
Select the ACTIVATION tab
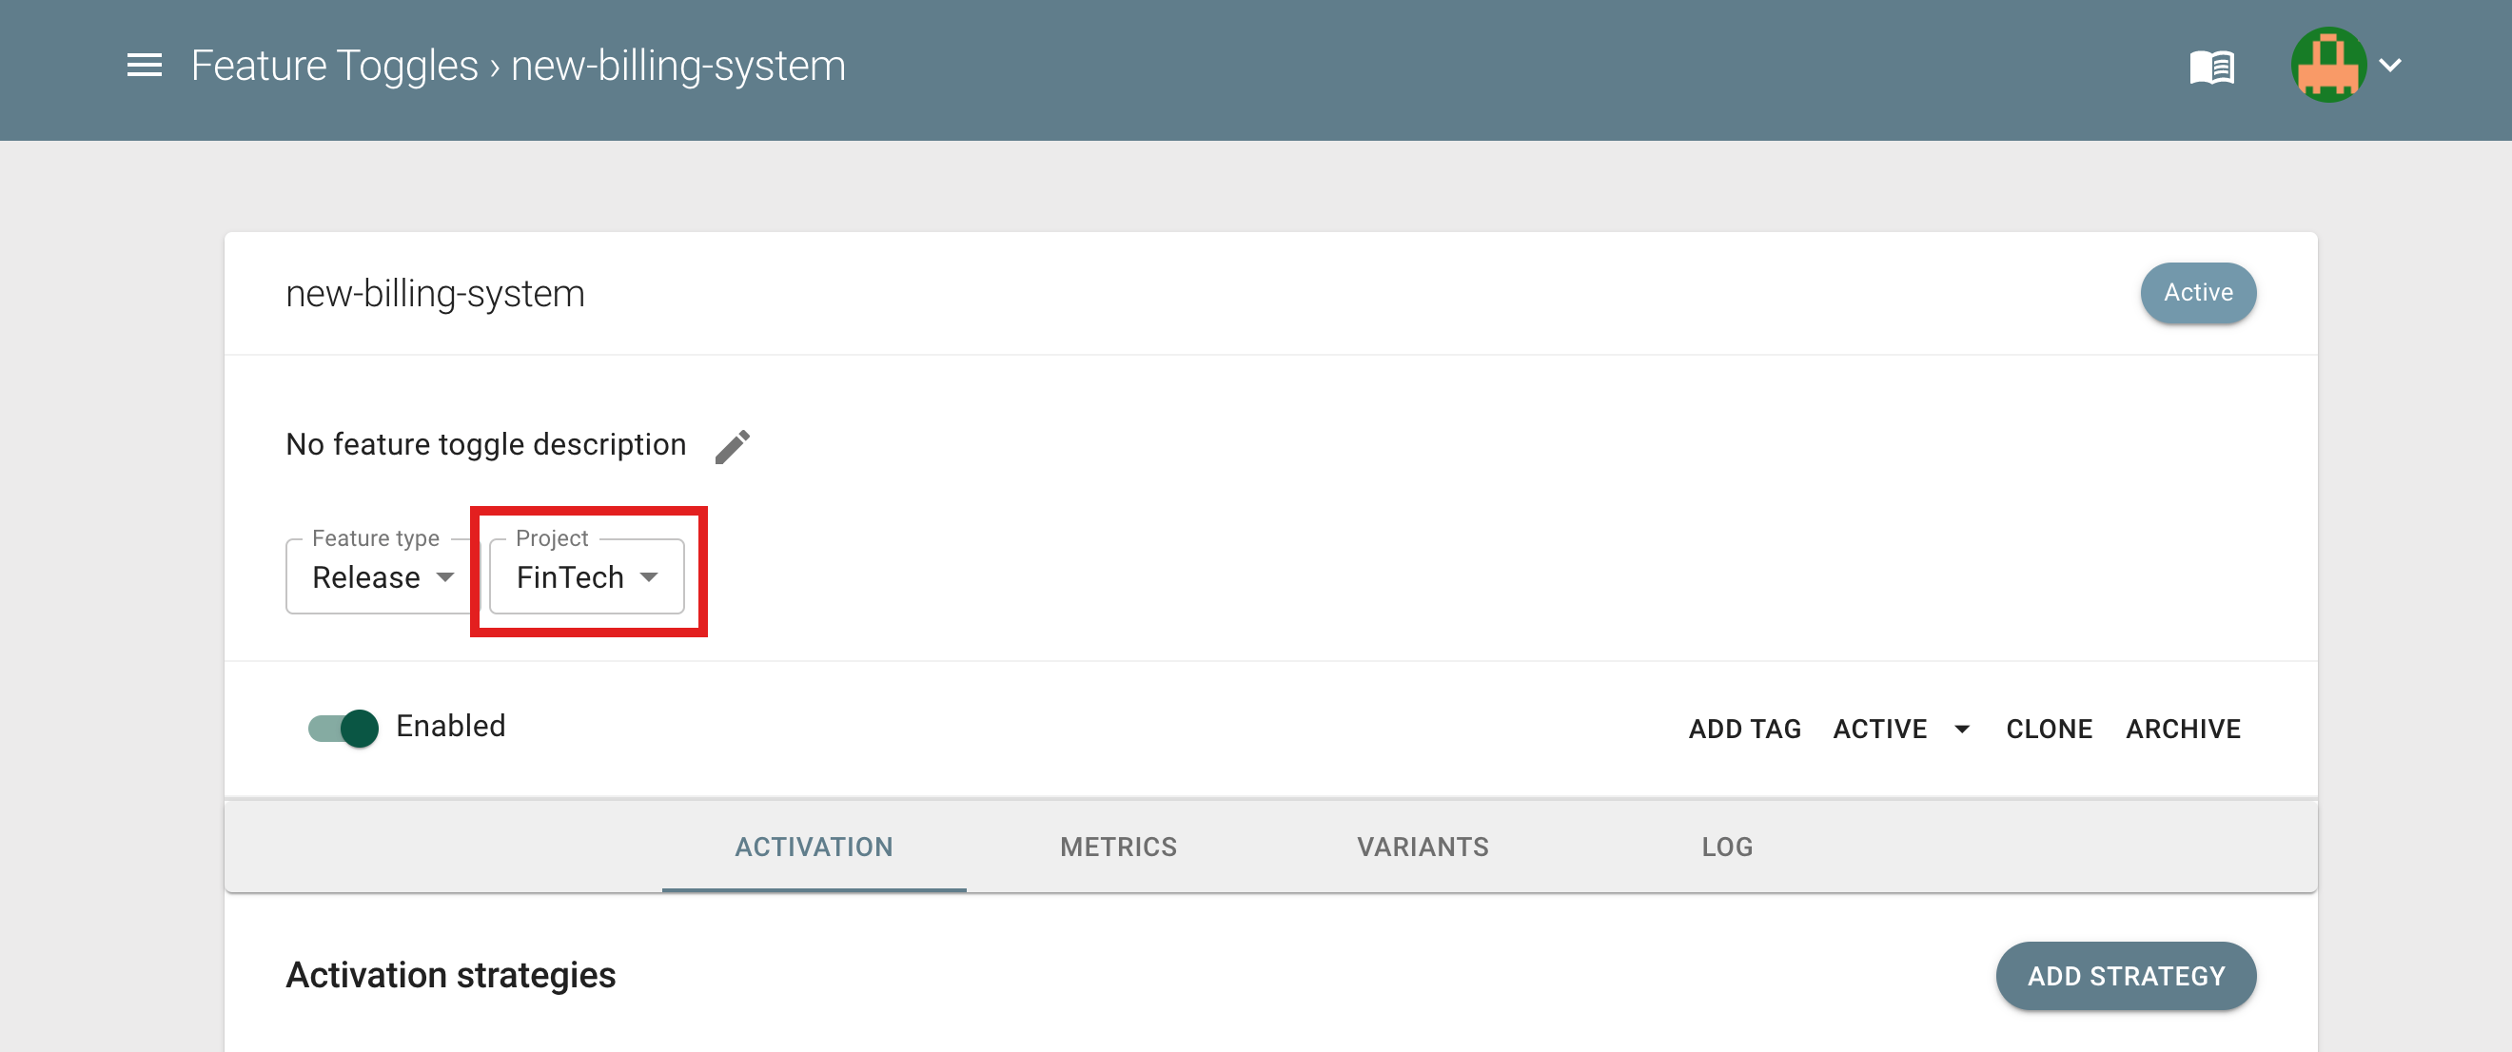coord(814,847)
